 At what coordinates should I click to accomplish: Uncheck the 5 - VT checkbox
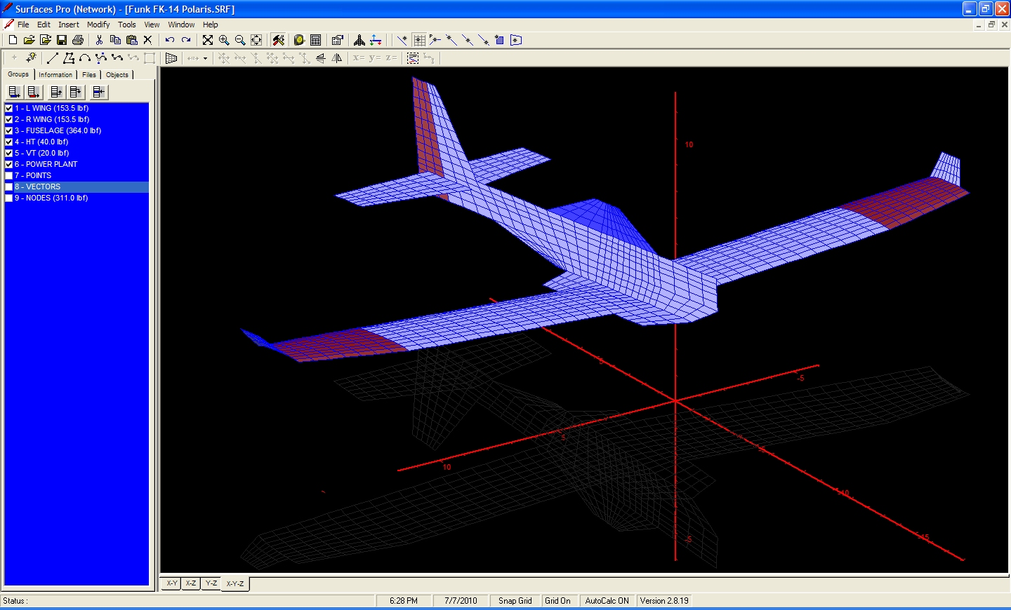(x=9, y=153)
